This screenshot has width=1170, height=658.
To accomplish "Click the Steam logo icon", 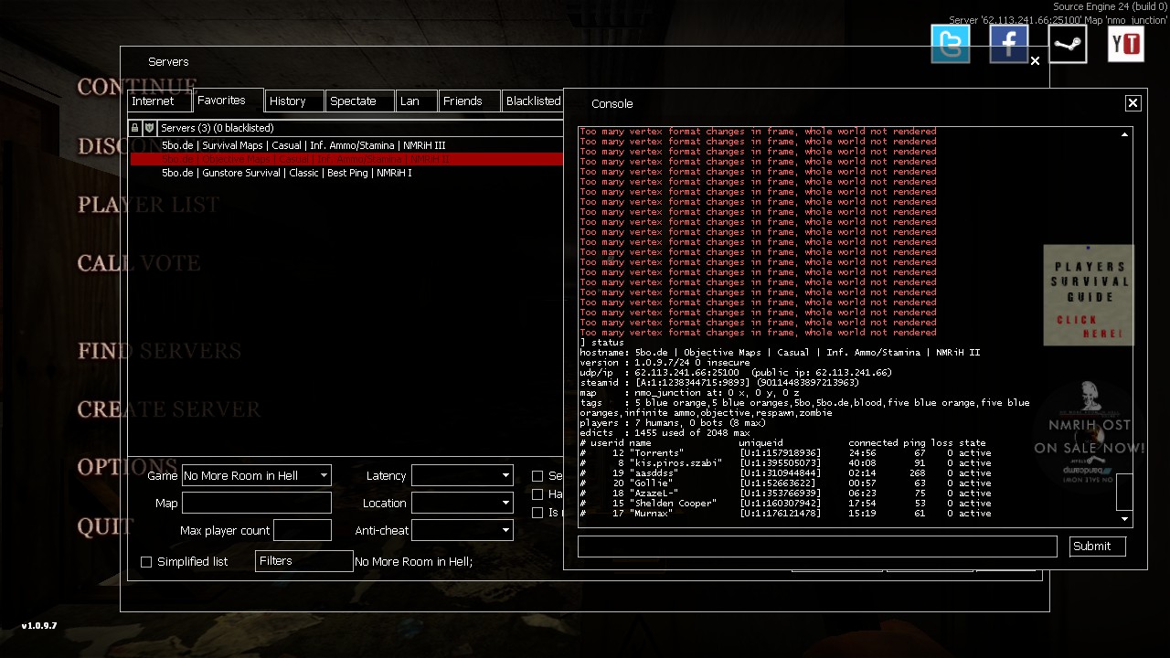I will [x=1067, y=44].
